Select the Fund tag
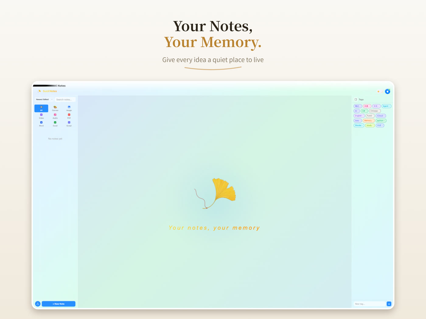This screenshot has height=319, width=426. pos(370,116)
